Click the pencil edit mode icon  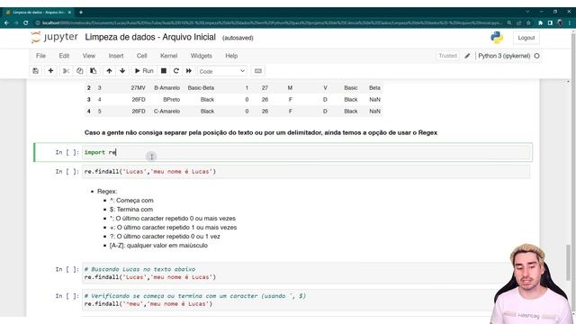point(467,56)
